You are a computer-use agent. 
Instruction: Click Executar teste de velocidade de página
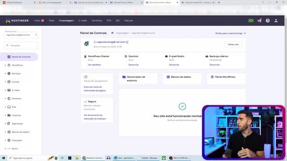pyautogui.click(x=95, y=89)
